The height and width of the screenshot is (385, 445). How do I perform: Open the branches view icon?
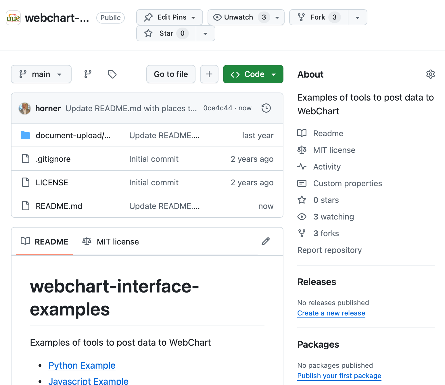[88, 74]
